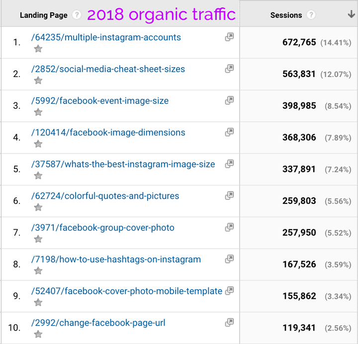Open how-to-use-hashtags-on-instagram external link icon
The height and width of the screenshot is (344, 358).
[x=229, y=259]
